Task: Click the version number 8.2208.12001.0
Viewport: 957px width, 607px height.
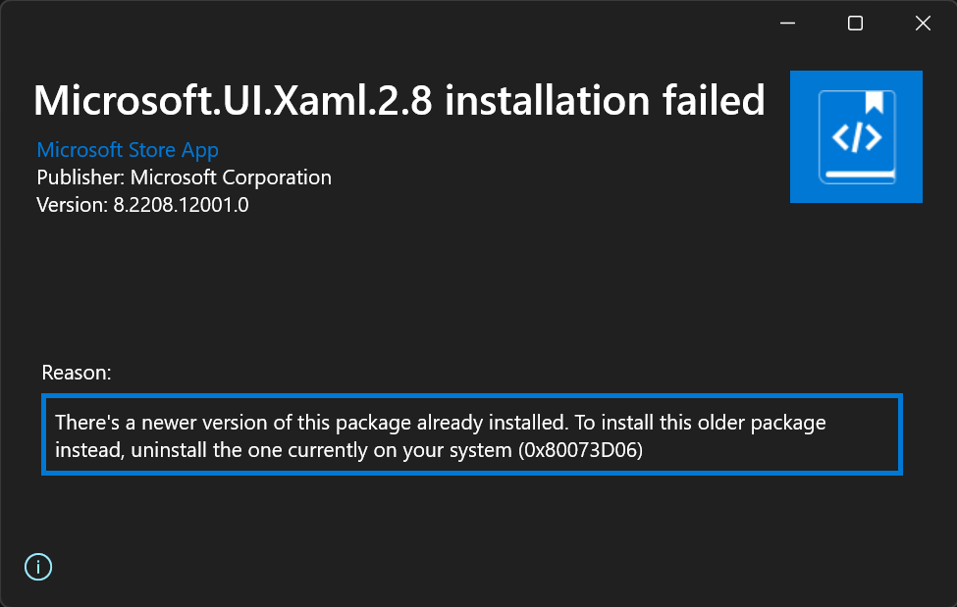Action: coord(181,205)
